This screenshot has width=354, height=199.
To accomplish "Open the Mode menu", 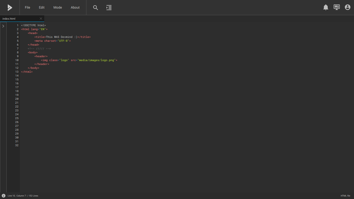I will click(58, 7).
